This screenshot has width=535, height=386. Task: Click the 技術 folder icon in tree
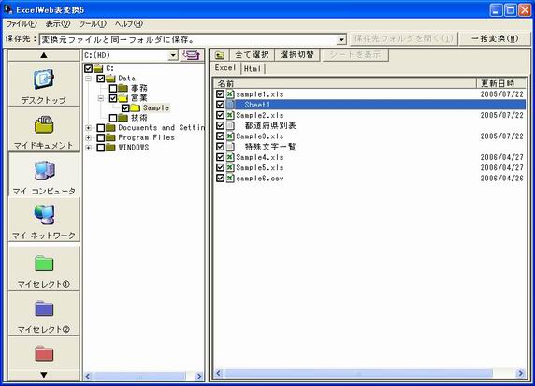pos(123,118)
